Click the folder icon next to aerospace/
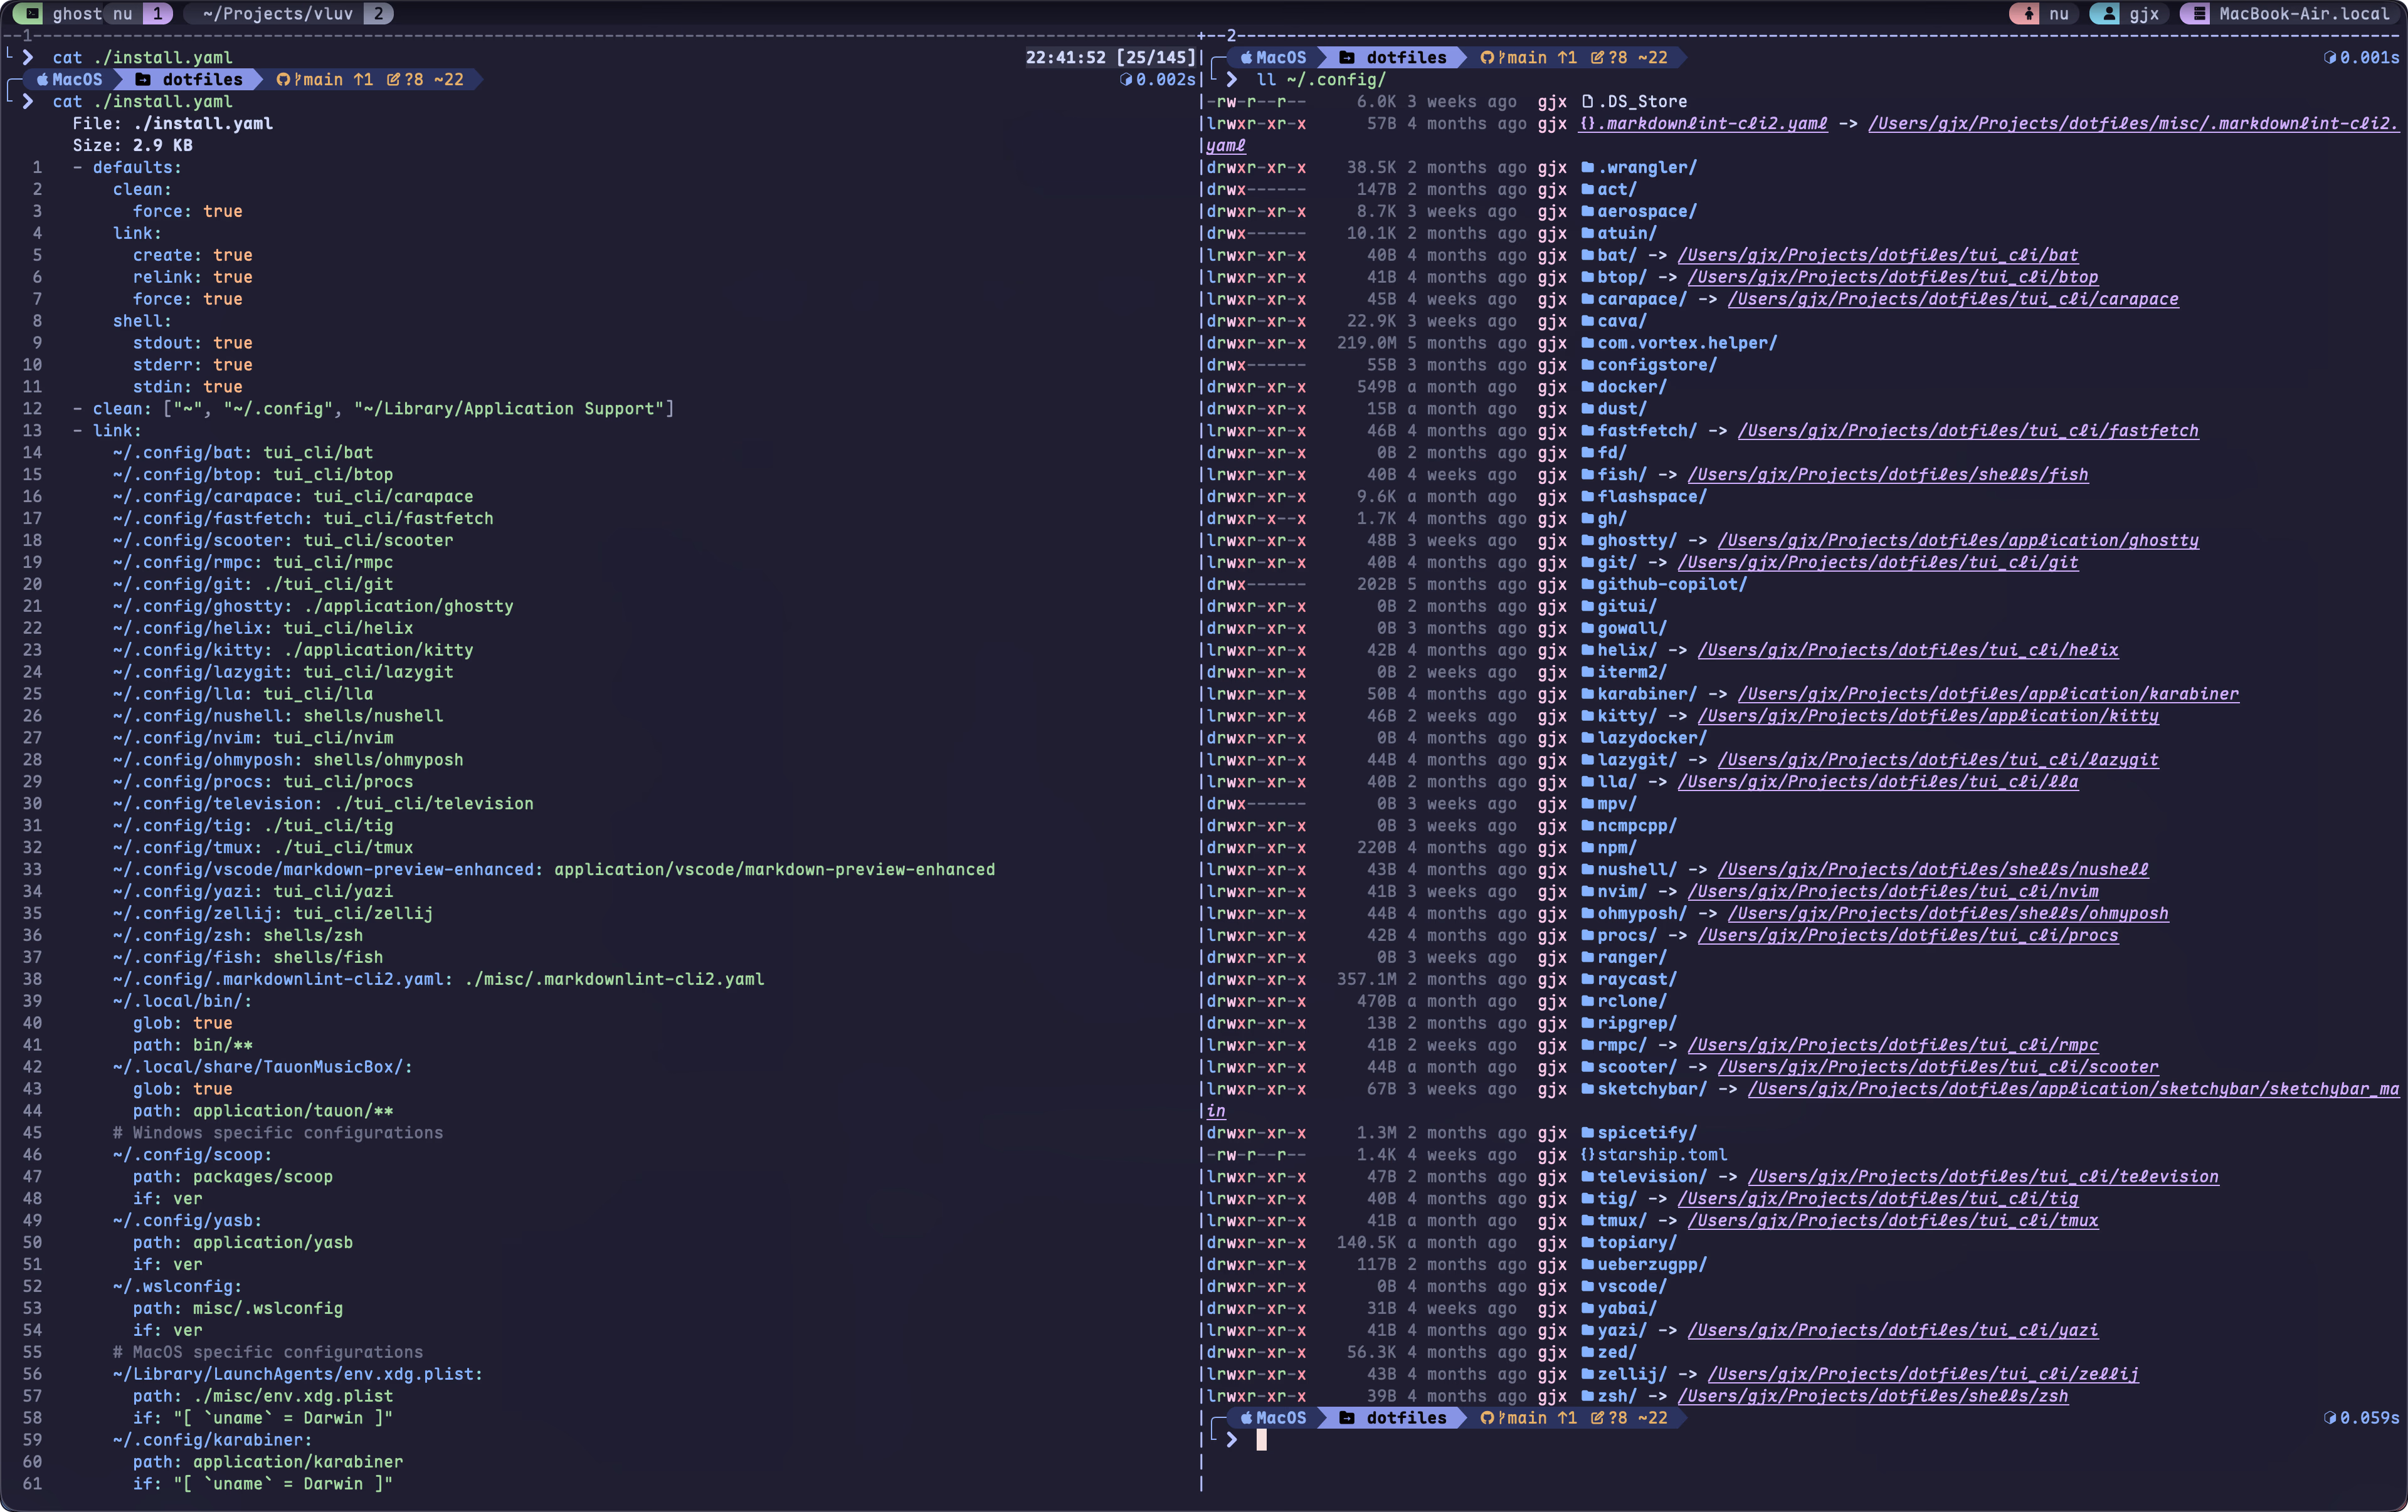 click(1587, 211)
